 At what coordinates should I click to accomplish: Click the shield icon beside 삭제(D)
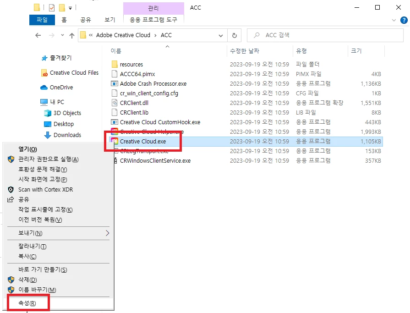(11, 280)
